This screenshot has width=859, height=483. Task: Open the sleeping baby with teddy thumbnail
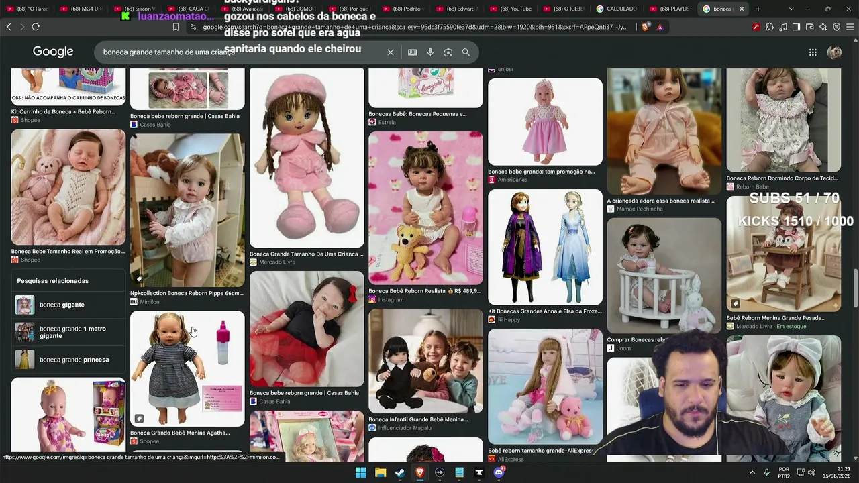tap(68, 187)
